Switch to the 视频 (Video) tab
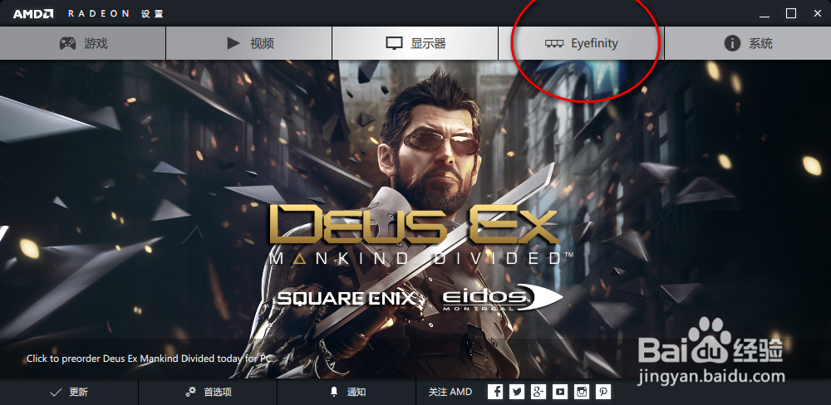The height and width of the screenshot is (405, 831). (249, 43)
